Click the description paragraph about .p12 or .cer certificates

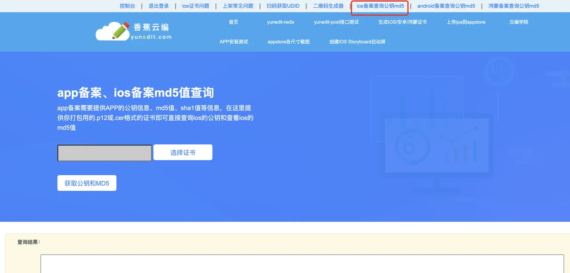tap(156, 118)
